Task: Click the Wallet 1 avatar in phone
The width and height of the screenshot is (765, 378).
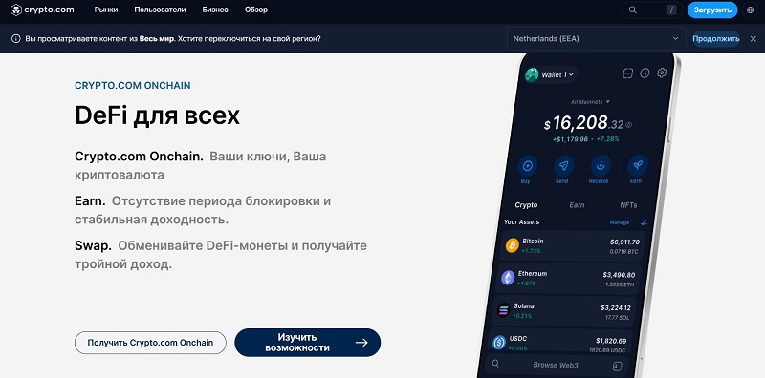Action: (532, 74)
